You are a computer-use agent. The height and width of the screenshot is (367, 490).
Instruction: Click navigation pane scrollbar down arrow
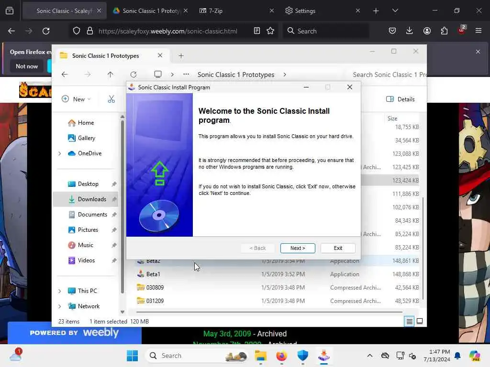tap(122, 312)
